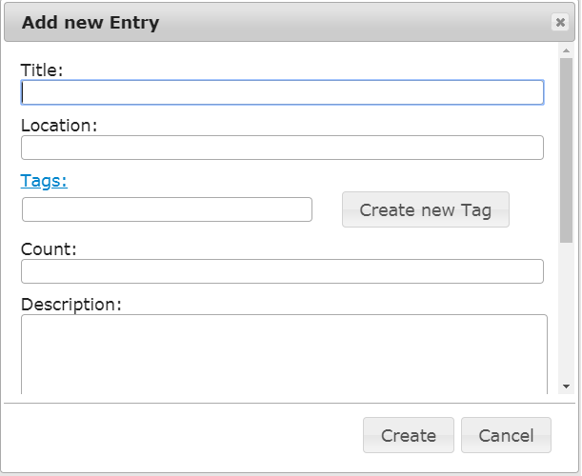Screen dimensions: 582x476
Task: Click the Count field label
Action: coord(49,248)
